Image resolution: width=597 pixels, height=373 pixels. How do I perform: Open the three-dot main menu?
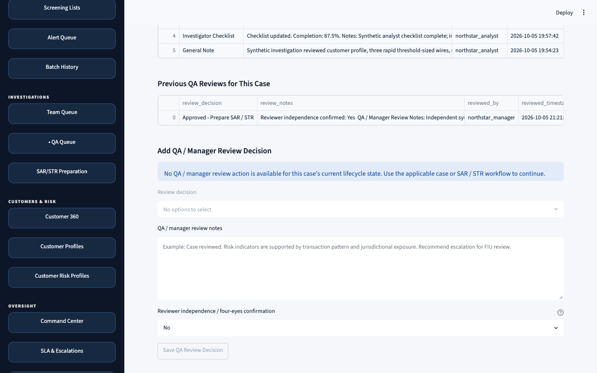click(583, 12)
